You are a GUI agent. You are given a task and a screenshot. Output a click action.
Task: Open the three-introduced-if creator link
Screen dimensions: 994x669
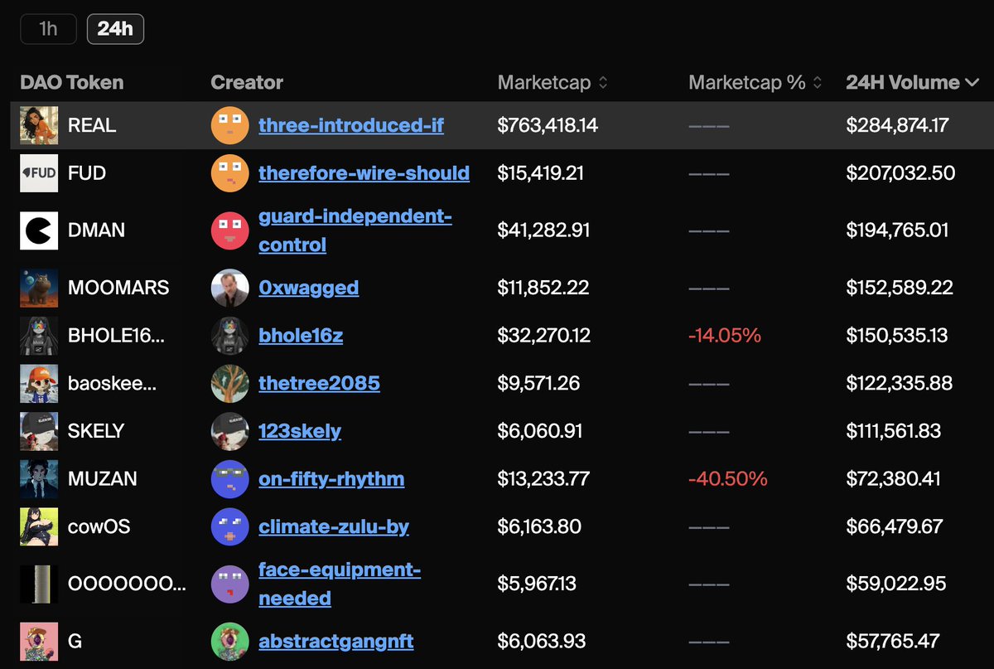351,125
